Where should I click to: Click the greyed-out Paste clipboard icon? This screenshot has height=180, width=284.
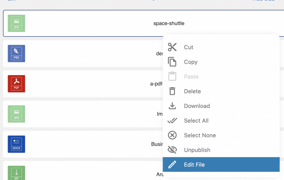pyautogui.click(x=172, y=76)
